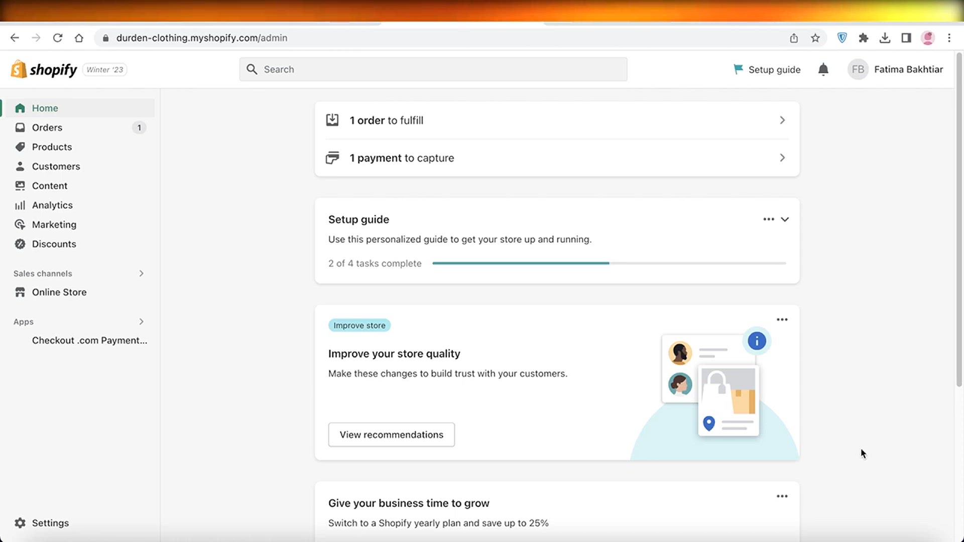Image resolution: width=964 pixels, height=542 pixels.
Task: Click the Improve store tag
Action: coord(359,325)
